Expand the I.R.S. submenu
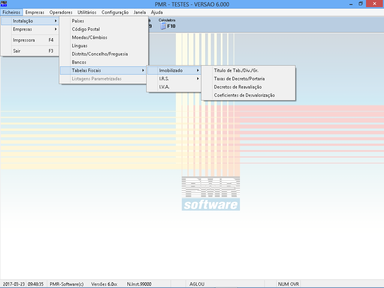The height and width of the screenshot is (288, 384). pyautogui.click(x=174, y=79)
